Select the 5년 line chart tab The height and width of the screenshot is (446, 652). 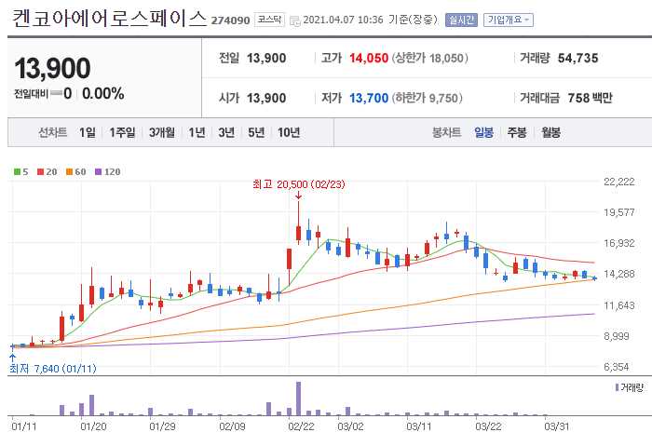(256, 132)
